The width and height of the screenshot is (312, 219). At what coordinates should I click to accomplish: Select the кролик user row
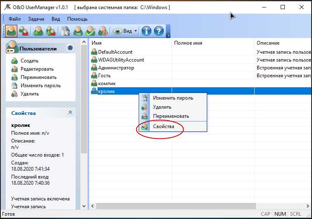pyautogui.click(x=201, y=91)
